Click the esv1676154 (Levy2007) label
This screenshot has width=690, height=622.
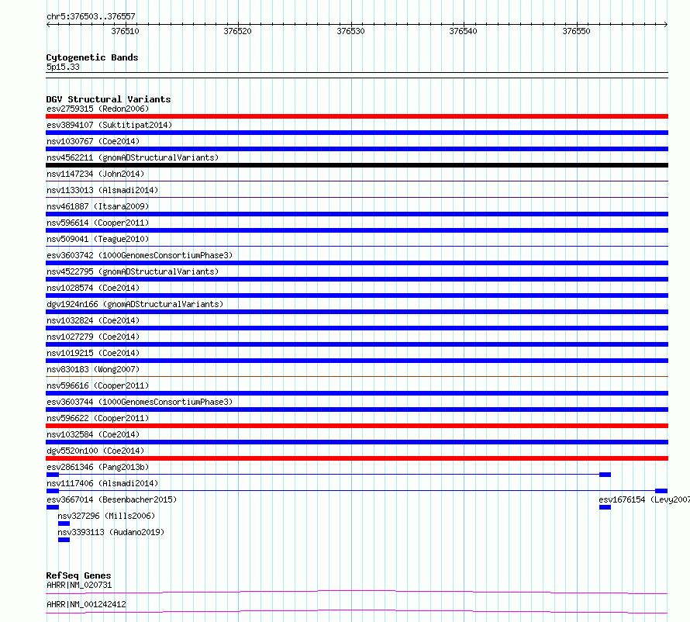(x=644, y=499)
